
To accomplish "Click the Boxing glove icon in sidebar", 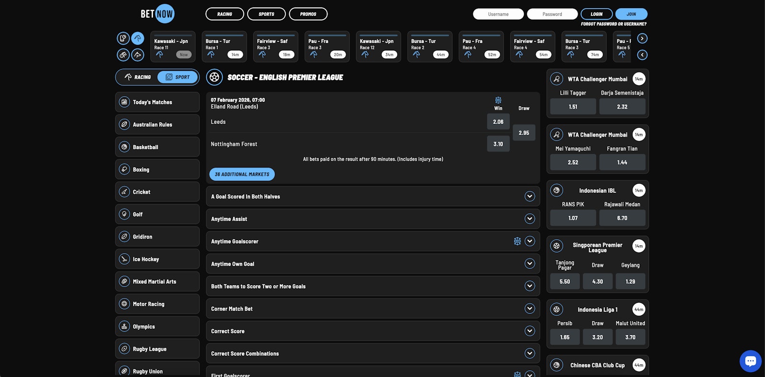I will pyautogui.click(x=124, y=169).
